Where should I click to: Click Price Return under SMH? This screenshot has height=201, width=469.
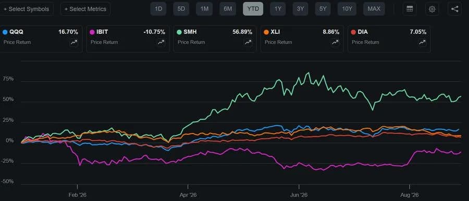tap(191, 43)
